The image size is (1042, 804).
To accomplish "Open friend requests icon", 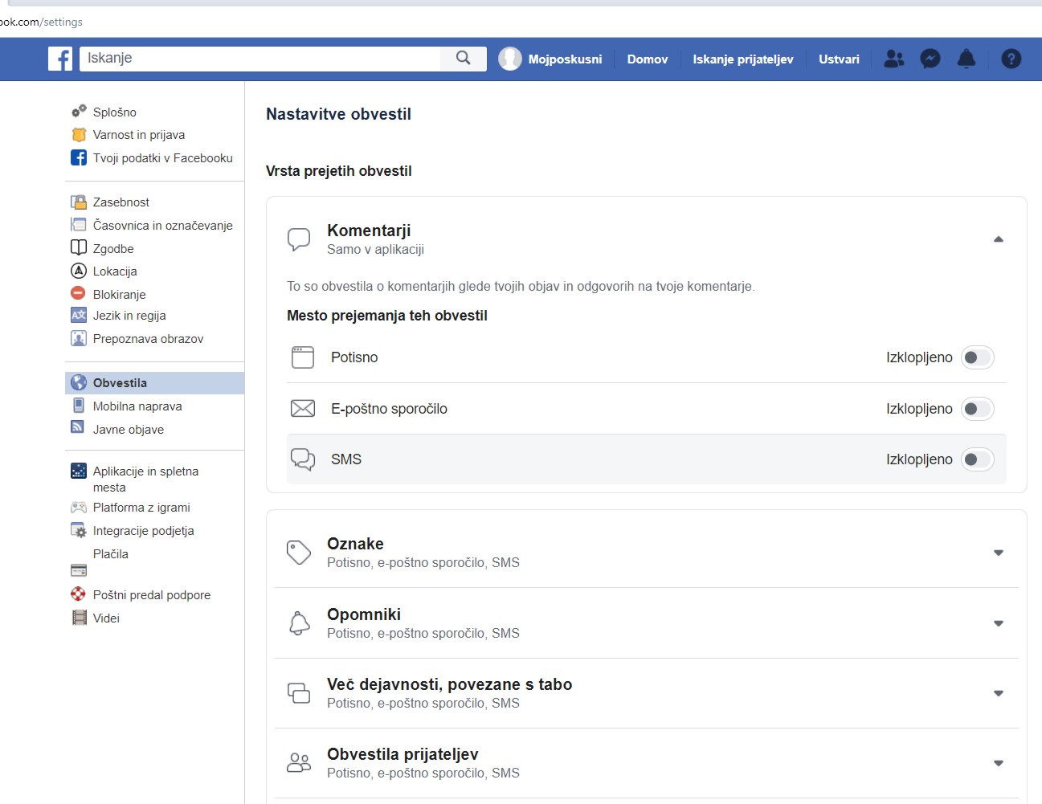I will click(x=893, y=59).
